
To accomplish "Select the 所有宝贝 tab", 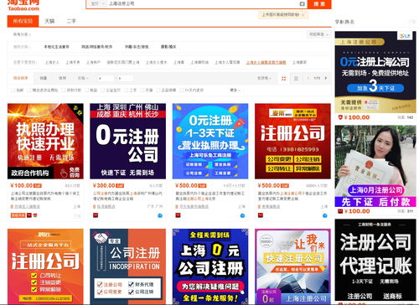I will tap(23, 21).
